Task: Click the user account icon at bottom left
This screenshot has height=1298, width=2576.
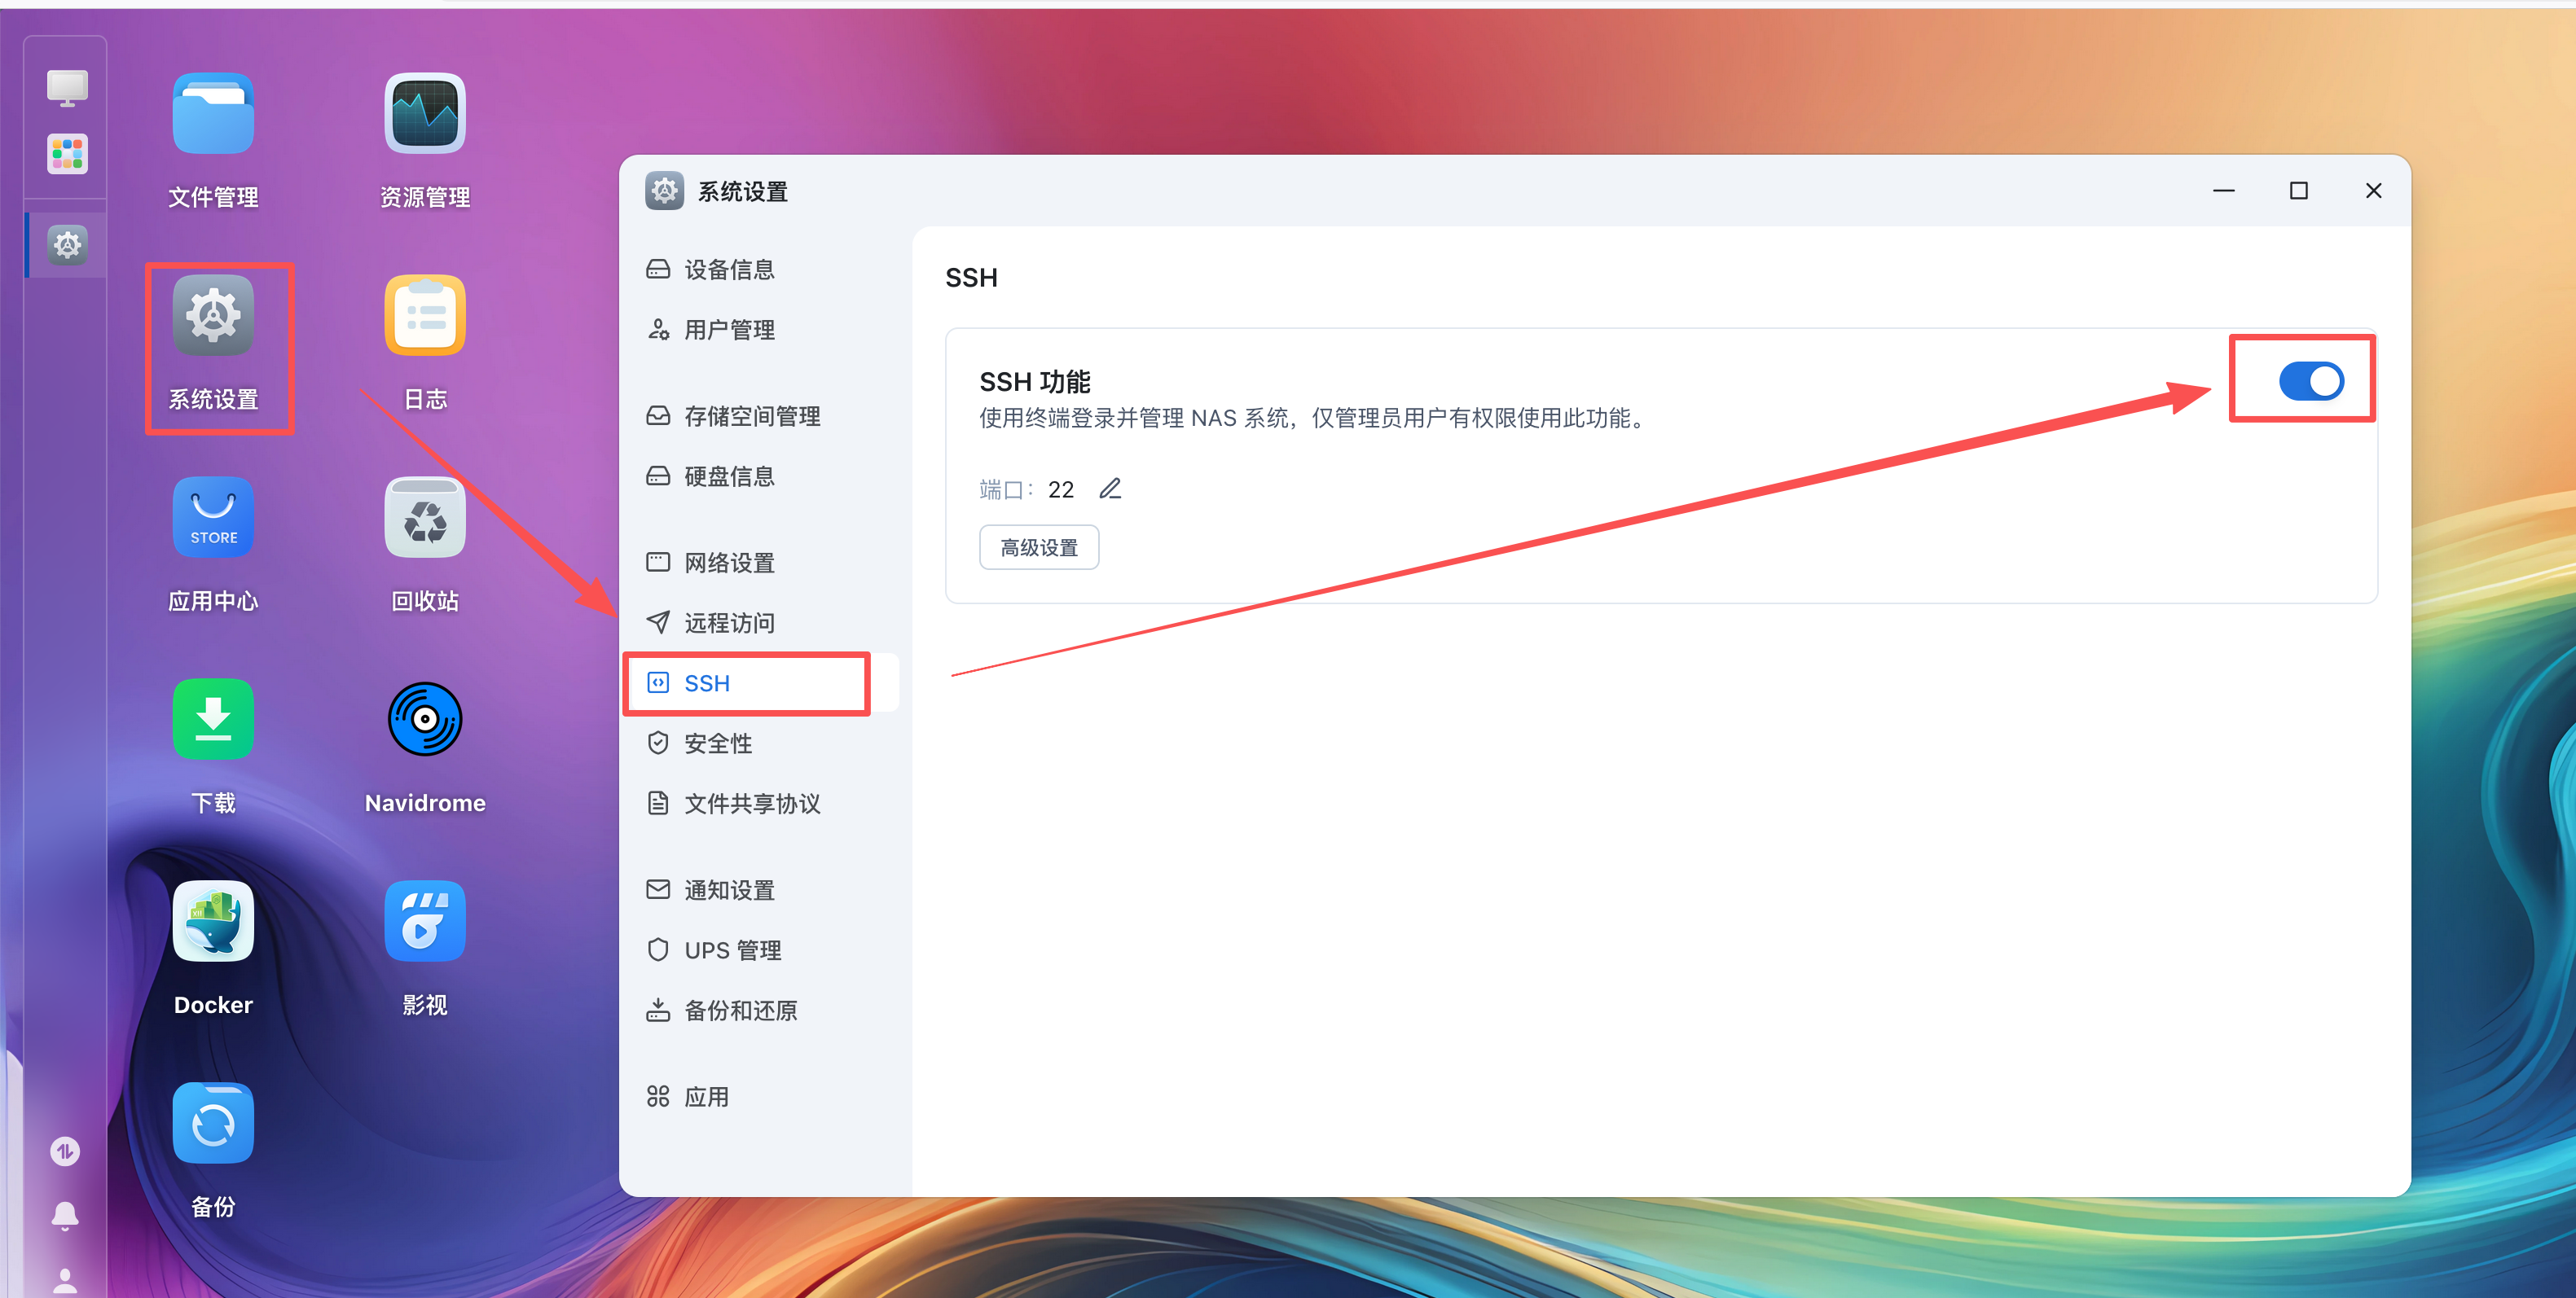Action: [x=65, y=1281]
